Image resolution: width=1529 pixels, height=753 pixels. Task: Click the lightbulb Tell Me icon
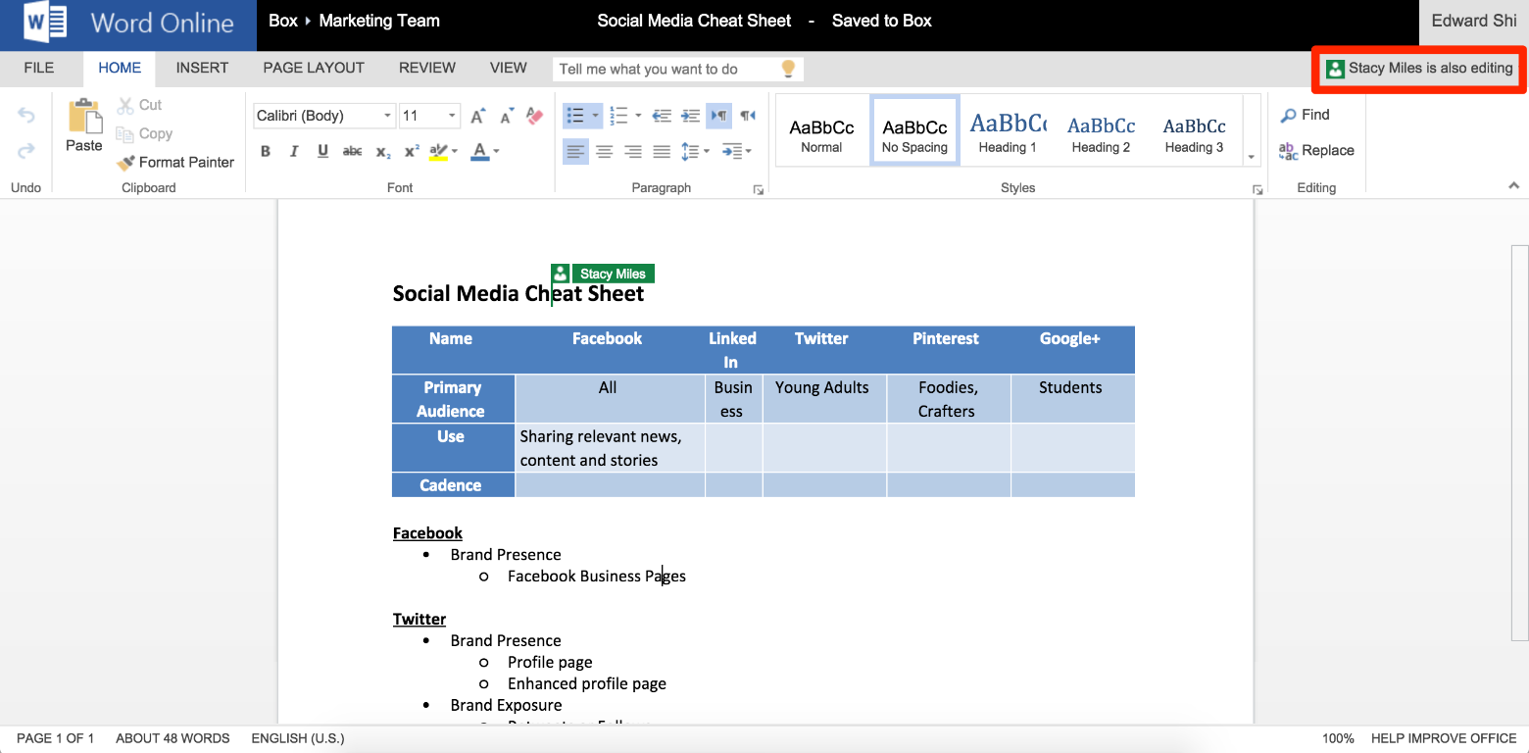coord(788,69)
